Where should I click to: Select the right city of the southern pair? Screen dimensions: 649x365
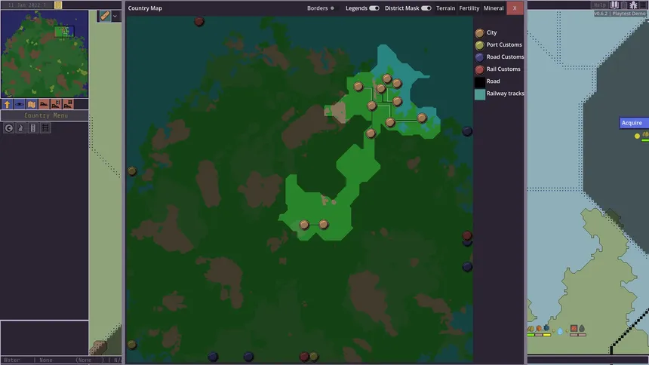pos(324,225)
